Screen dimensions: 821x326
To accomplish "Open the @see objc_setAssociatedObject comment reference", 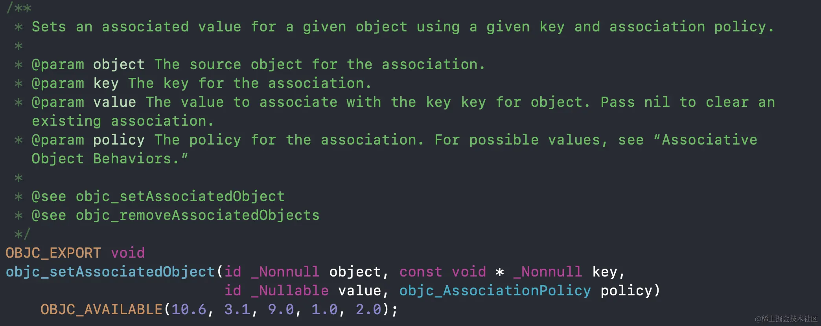I will pyautogui.click(x=180, y=196).
